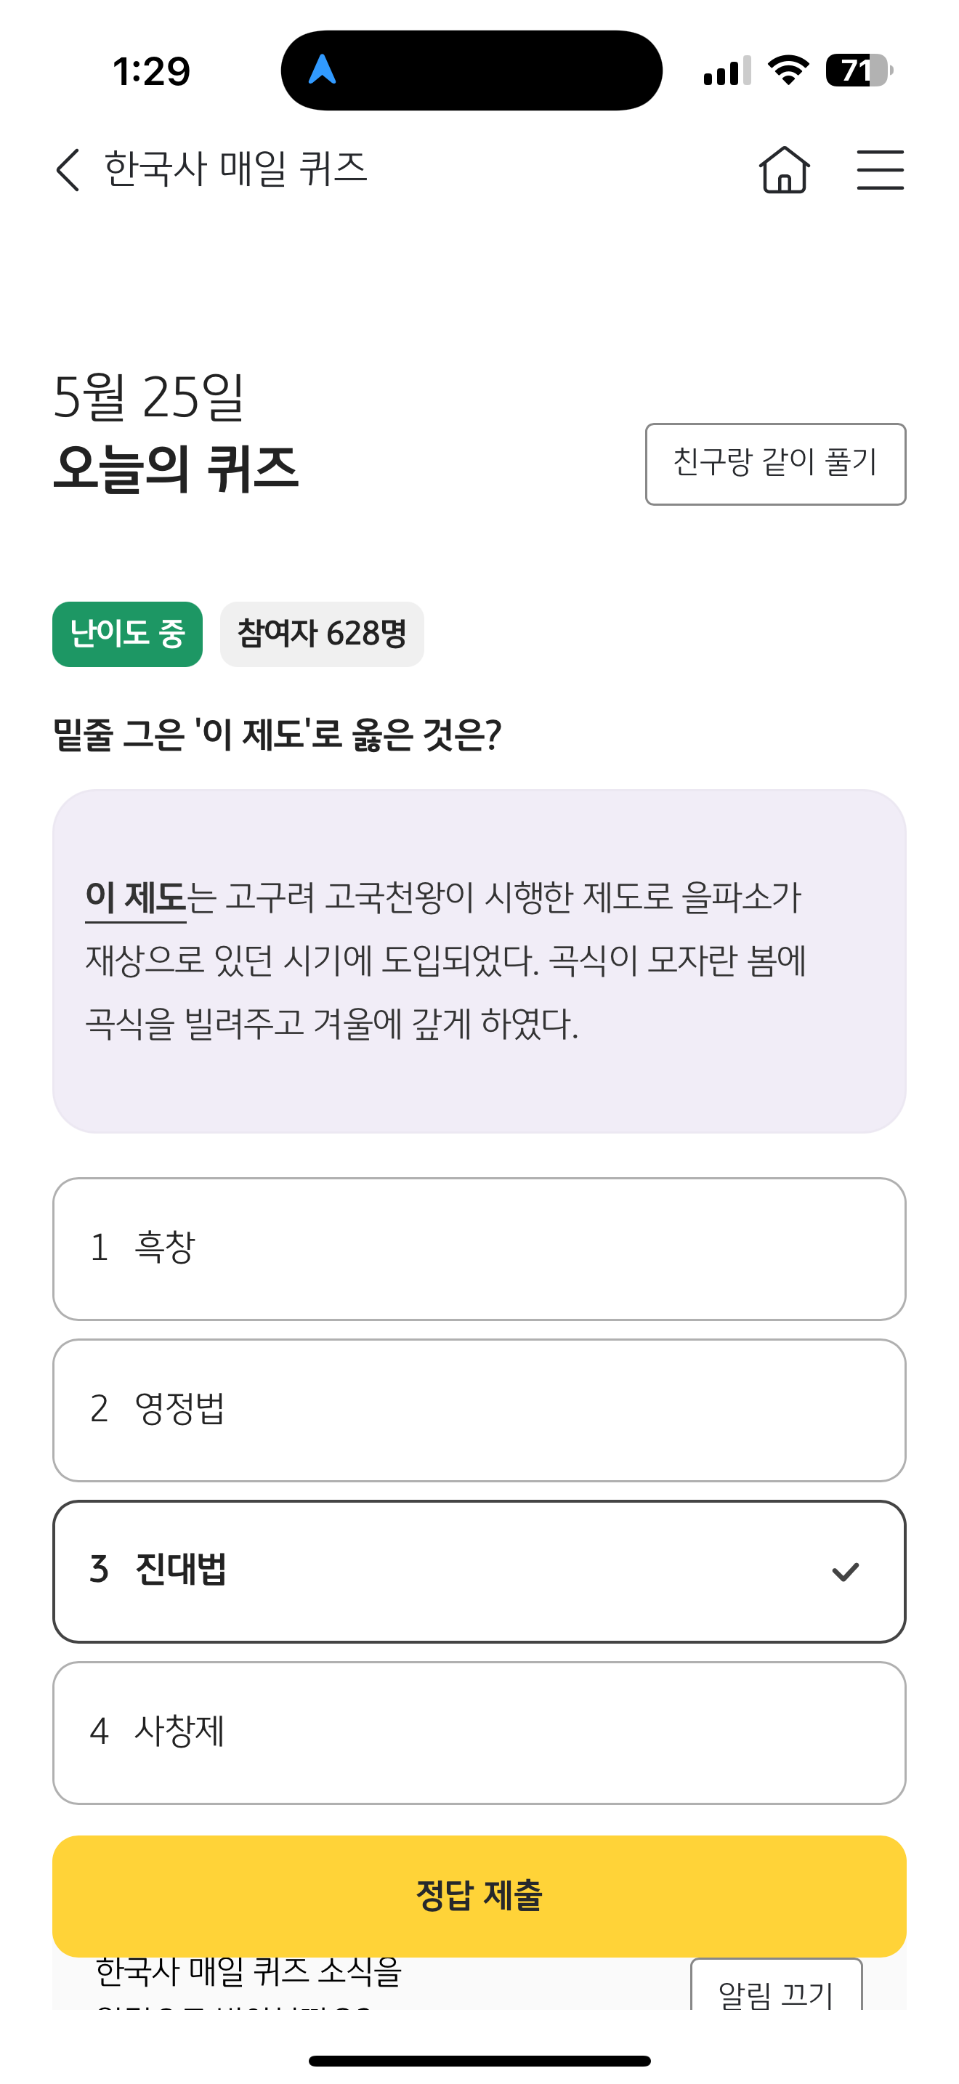Tap the 난이도 중 difficulty badge
This screenshot has width=959, height=2084.
(128, 634)
